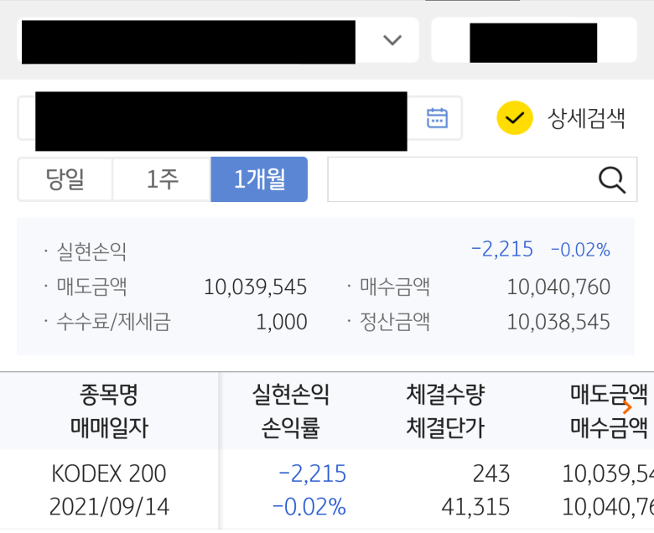Click the -2,215 realized loss in the row
Viewport: 654px width, 533px height.
coord(312,473)
